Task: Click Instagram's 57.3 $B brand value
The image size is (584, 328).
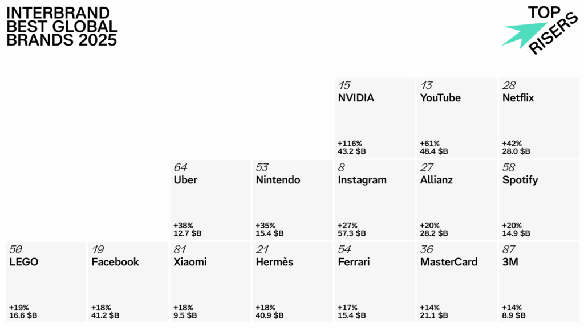Action: (x=352, y=233)
